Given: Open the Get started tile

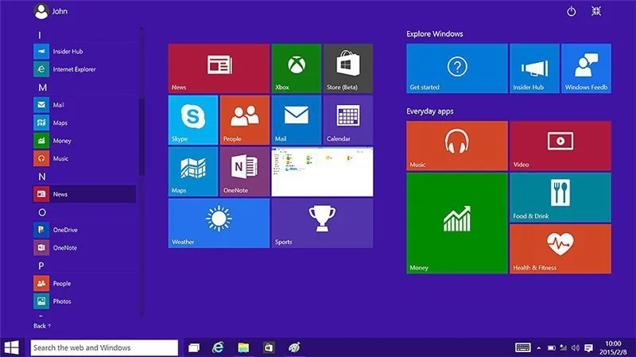Looking at the screenshot, I should point(456,68).
